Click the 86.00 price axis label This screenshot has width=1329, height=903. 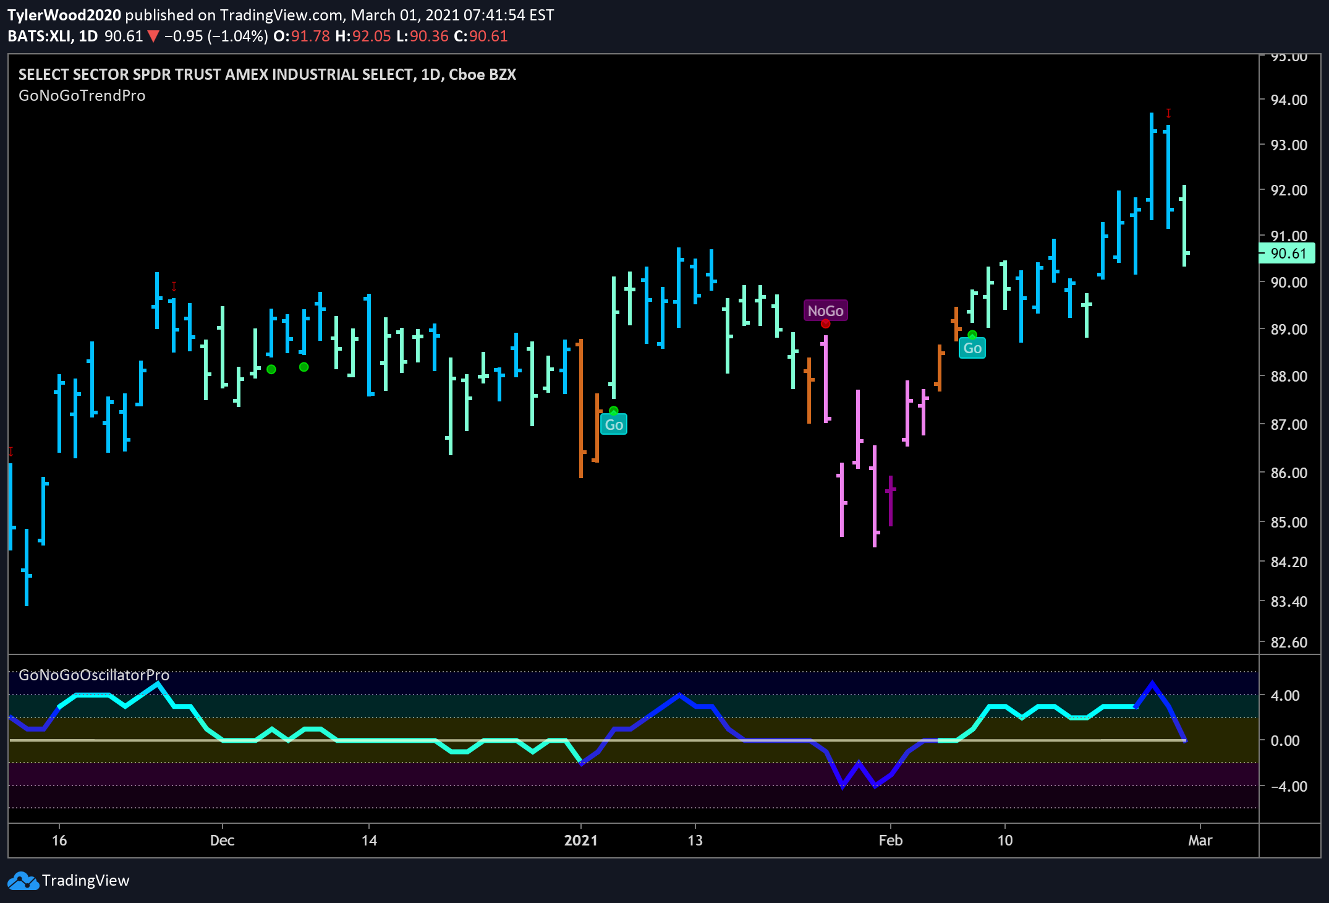[x=1289, y=473]
